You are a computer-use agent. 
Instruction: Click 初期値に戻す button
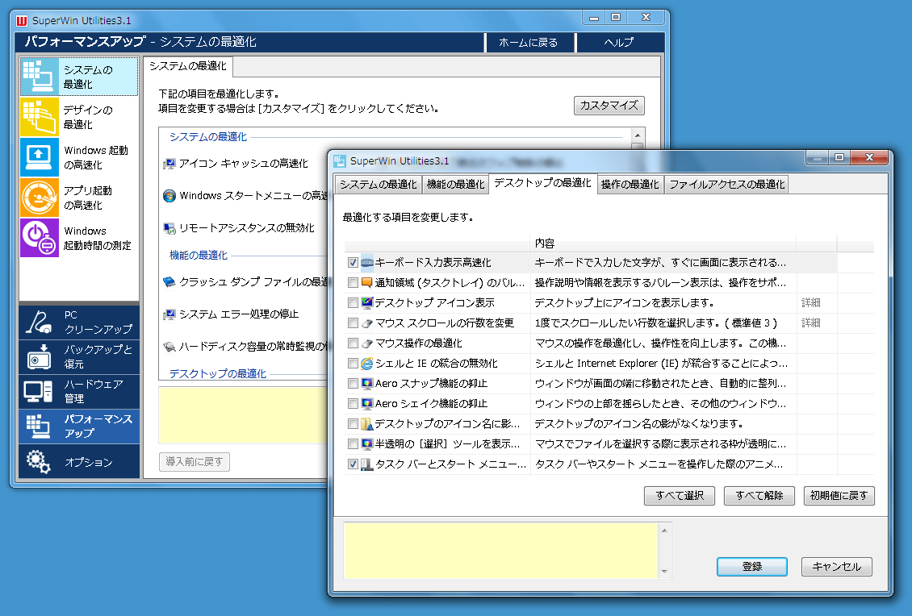(839, 496)
